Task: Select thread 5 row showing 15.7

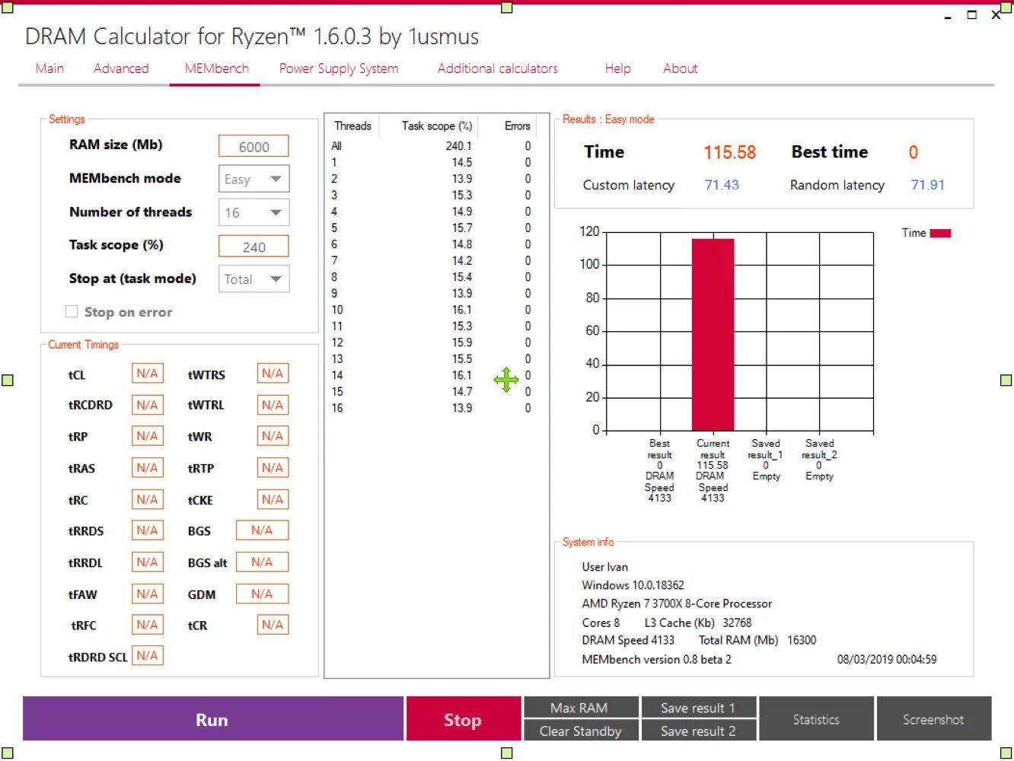Action: (x=432, y=228)
